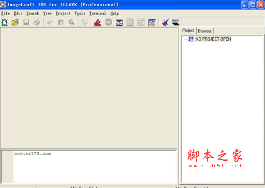Open the Edit menu
Screen dimensions: 265x188
tap(18, 14)
